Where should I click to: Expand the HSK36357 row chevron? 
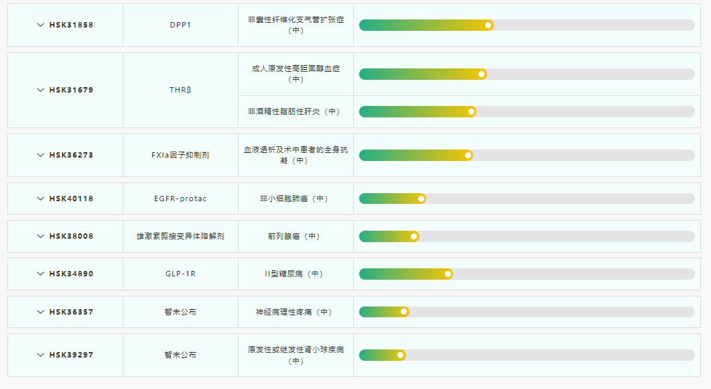click(x=40, y=312)
